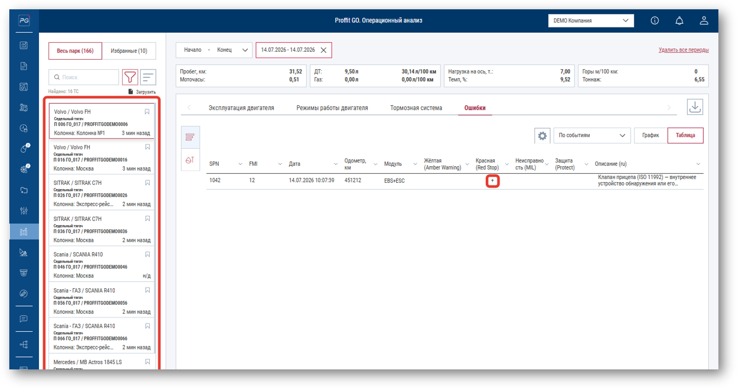Open the hierarchy tree icon in sidebar
The width and height of the screenshot is (737, 388).
24,345
